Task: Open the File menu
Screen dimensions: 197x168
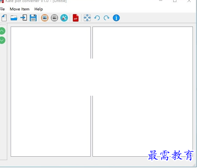Action: coord(2,9)
